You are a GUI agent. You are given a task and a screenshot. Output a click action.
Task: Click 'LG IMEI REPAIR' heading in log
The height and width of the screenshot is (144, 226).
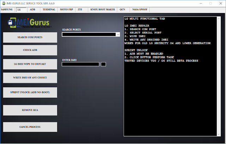click(137, 26)
